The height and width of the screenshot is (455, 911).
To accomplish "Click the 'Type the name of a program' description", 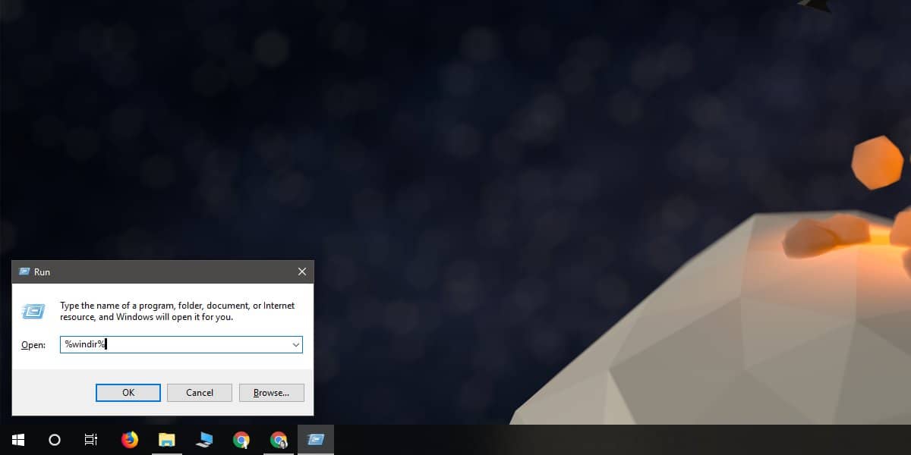I will [x=177, y=311].
